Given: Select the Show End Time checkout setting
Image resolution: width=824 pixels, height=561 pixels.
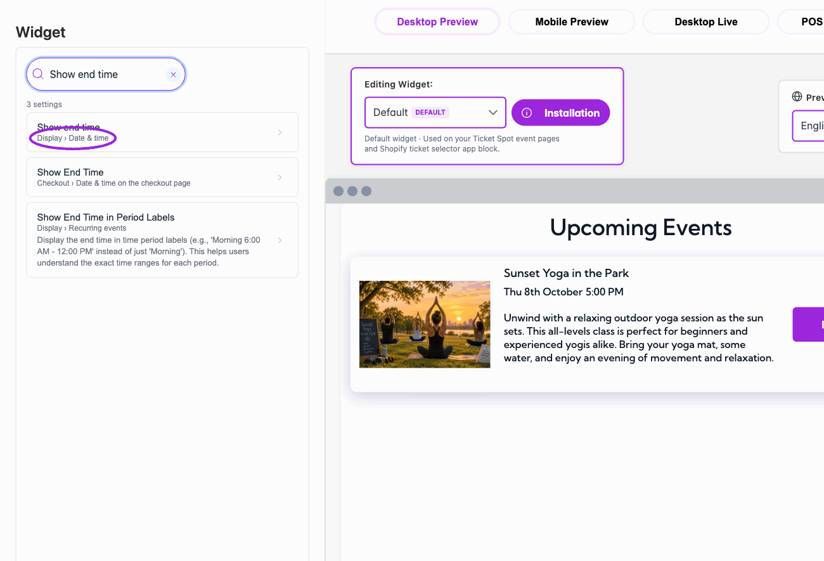Looking at the screenshot, I should [x=162, y=177].
